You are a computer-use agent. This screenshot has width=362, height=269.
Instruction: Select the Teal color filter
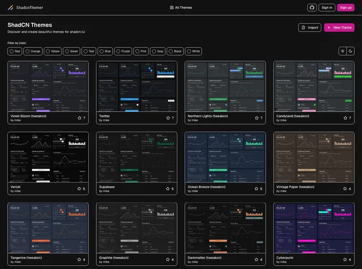(88, 51)
